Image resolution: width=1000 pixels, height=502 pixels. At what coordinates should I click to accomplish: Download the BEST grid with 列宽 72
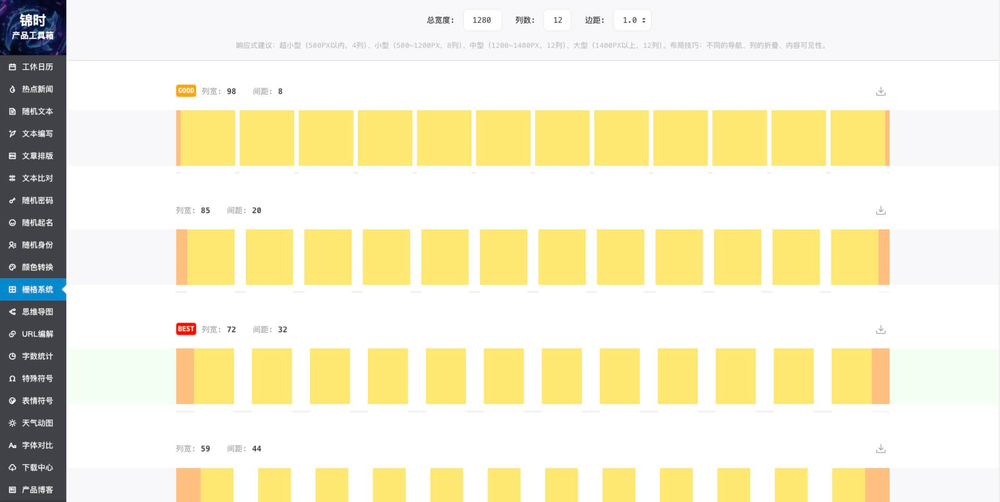[x=881, y=329]
